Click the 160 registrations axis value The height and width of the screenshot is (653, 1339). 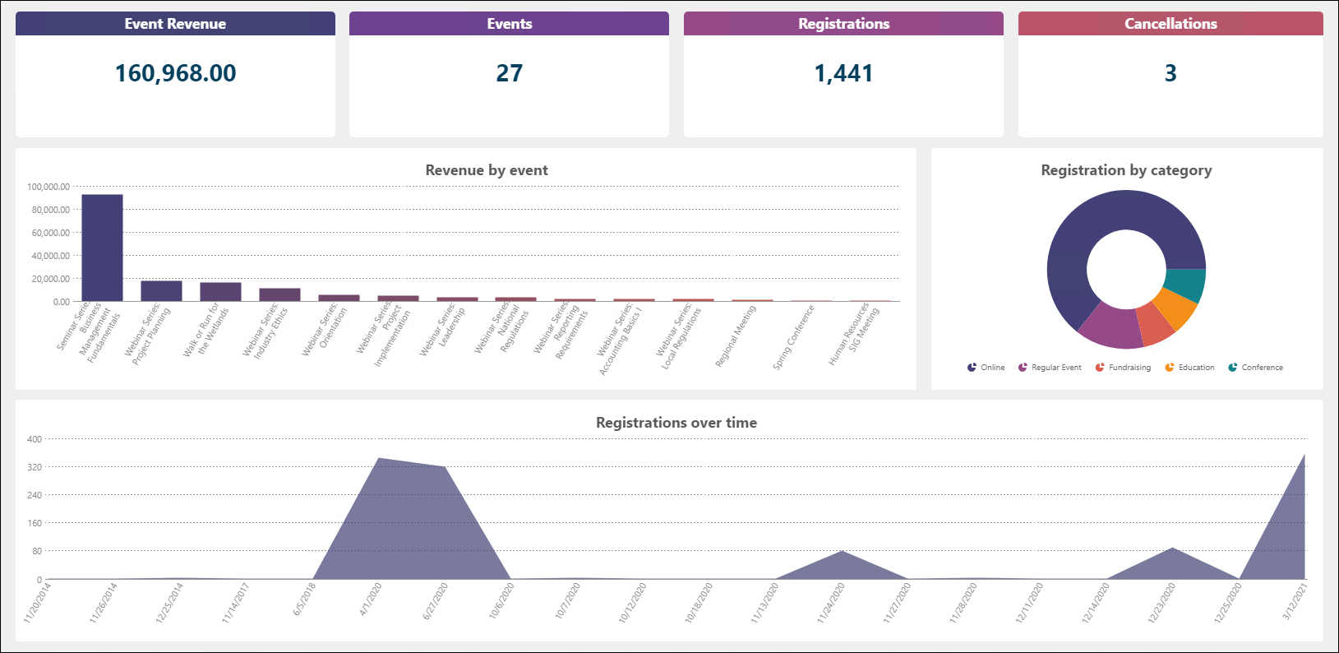tap(35, 523)
